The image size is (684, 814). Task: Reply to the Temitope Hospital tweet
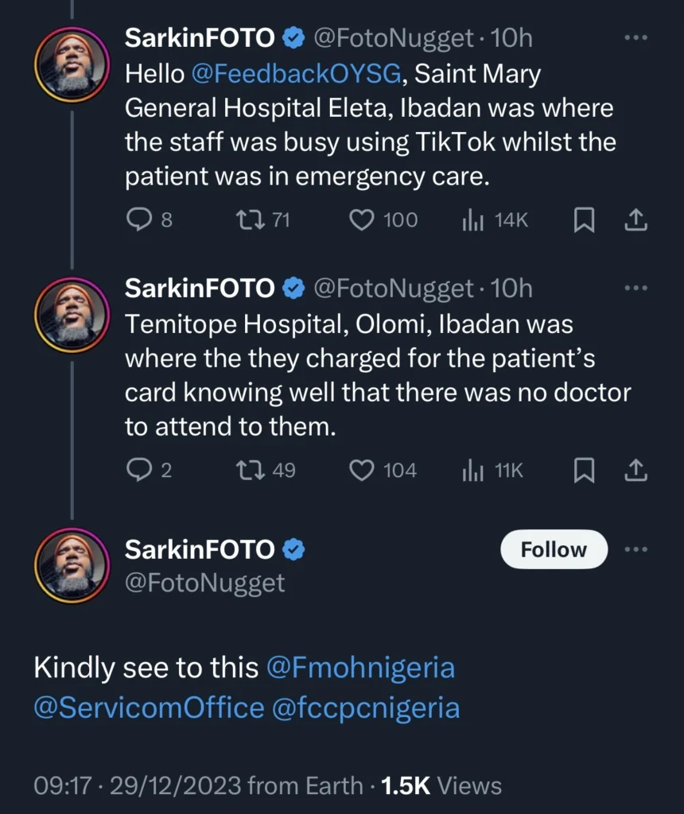coord(138,470)
